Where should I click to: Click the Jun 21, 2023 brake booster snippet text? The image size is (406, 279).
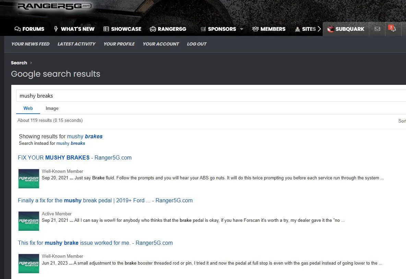[212, 263]
